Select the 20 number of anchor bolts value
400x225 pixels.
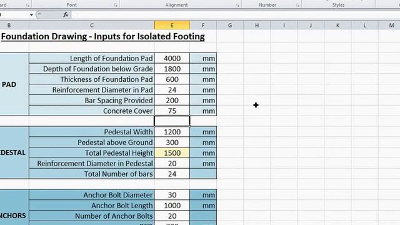click(x=172, y=216)
